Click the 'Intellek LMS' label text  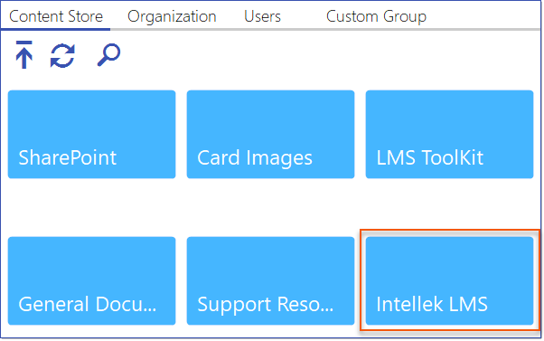(x=432, y=304)
